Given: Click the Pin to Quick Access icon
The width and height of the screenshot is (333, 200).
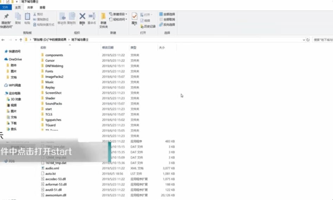Looking at the screenshot, I should tap(6, 17).
